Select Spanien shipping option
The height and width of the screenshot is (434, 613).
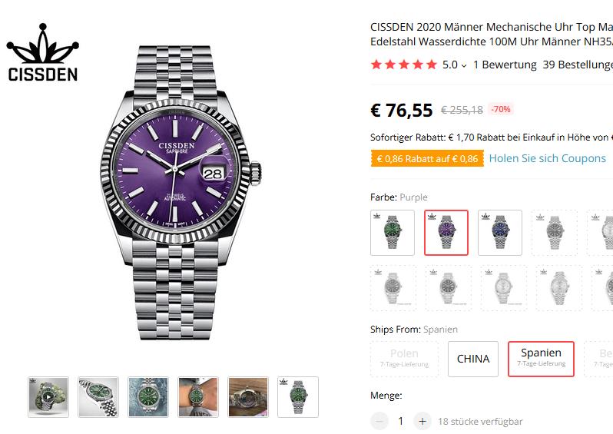[541, 359]
